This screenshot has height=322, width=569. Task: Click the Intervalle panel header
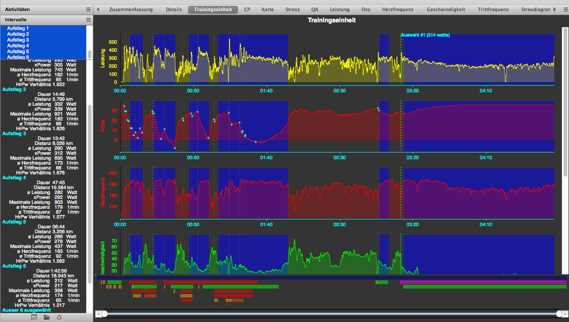coord(46,20)
